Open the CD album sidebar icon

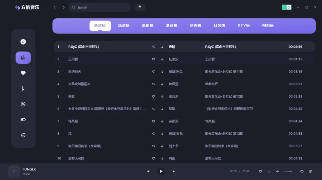pos(23,104)
